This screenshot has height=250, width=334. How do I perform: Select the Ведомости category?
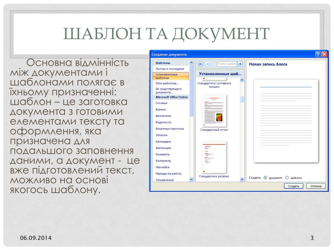click(x=163, y=122)
